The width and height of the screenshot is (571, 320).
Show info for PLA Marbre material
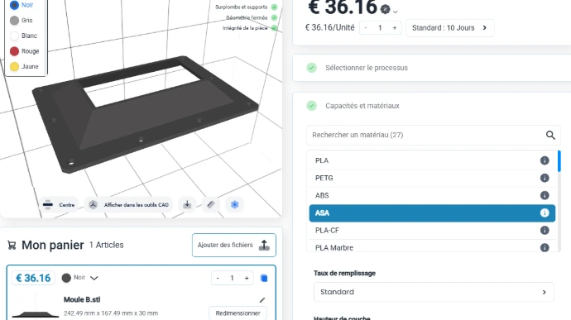545,247
